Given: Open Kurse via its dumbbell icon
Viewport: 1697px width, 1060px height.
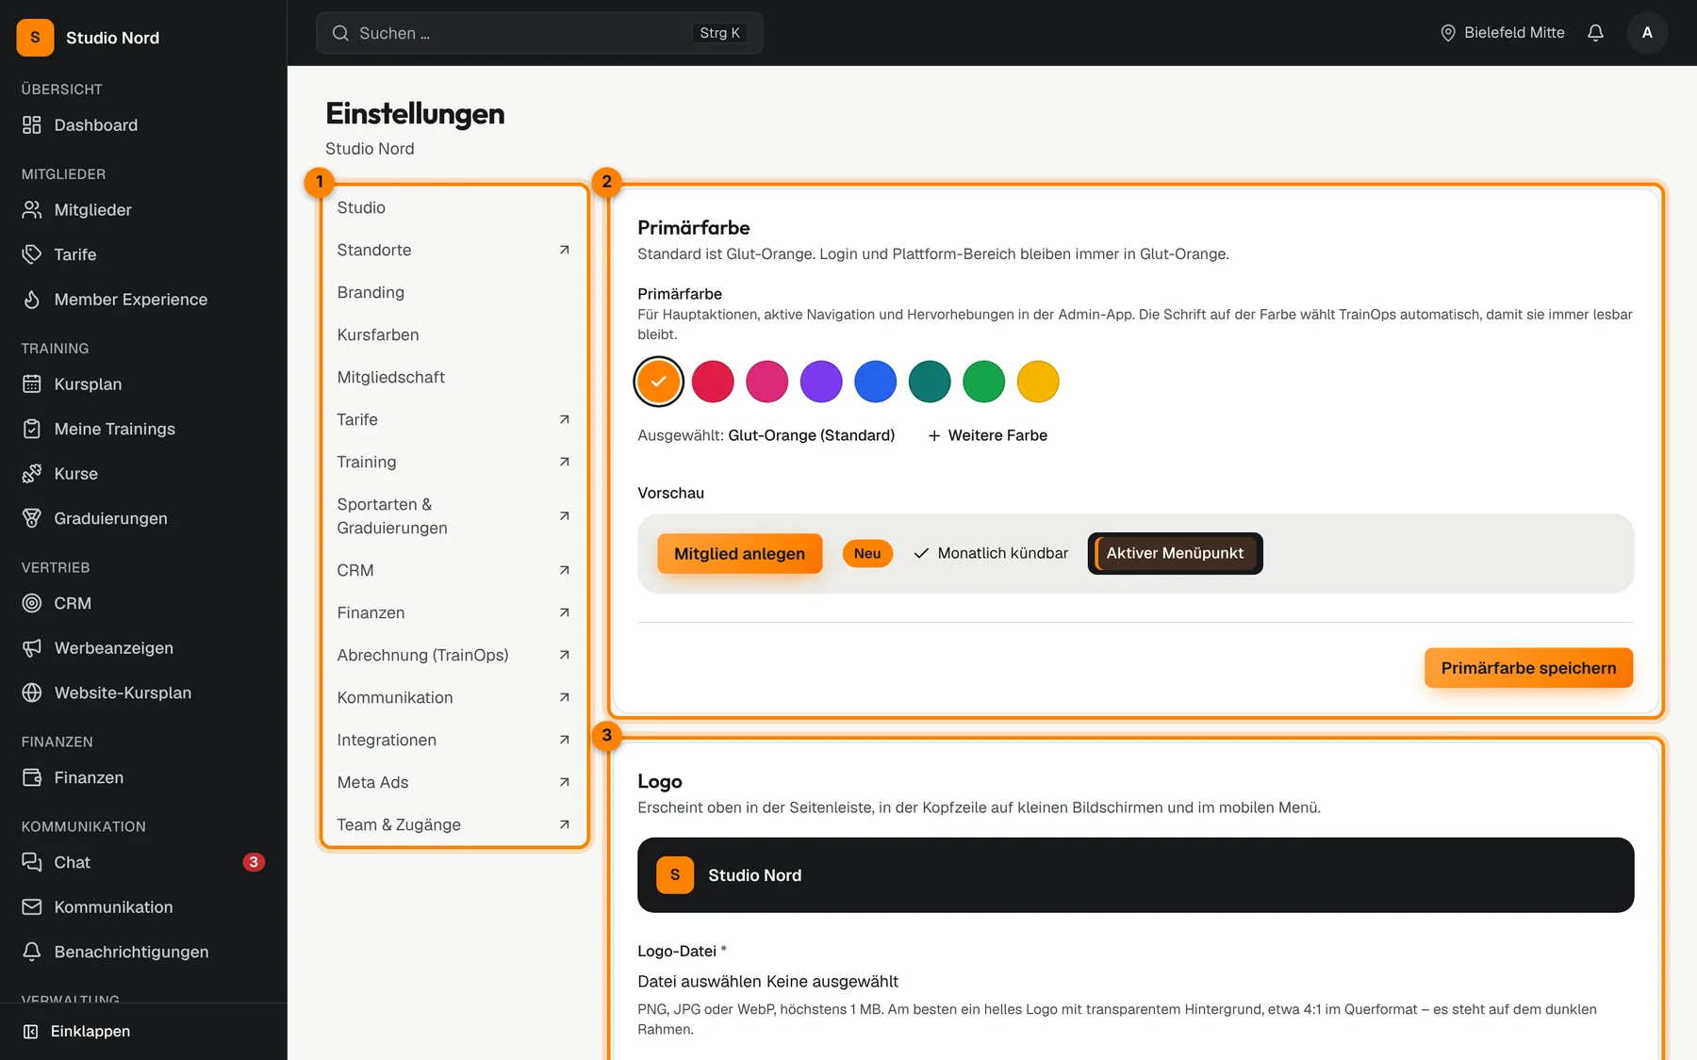Looking at the screenshot, I should point(32,474).
